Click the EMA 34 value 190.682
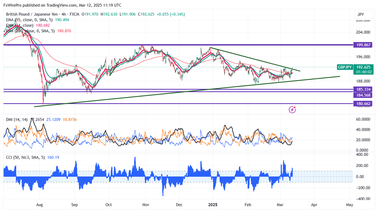 [x=42, y=25]
